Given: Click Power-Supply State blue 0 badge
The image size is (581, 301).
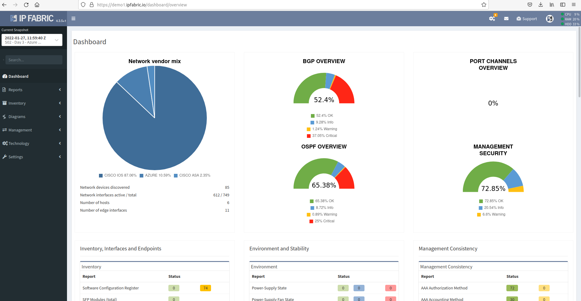Looking at the screenshot, I should [359, 288].
